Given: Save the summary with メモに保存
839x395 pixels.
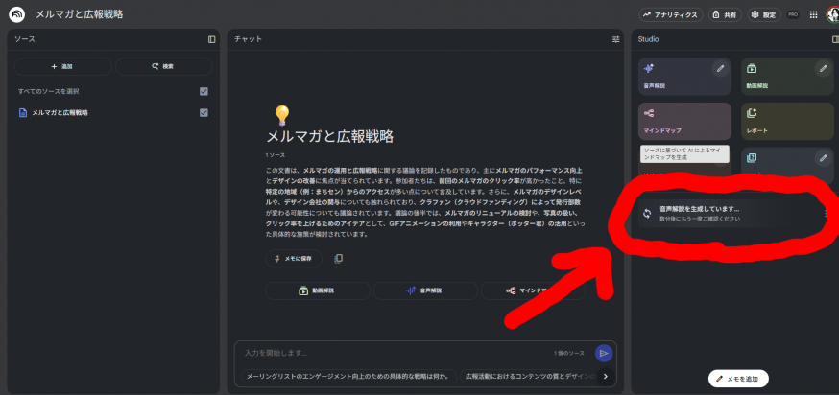Looking at the screenshot, I should tap(294, 258).
